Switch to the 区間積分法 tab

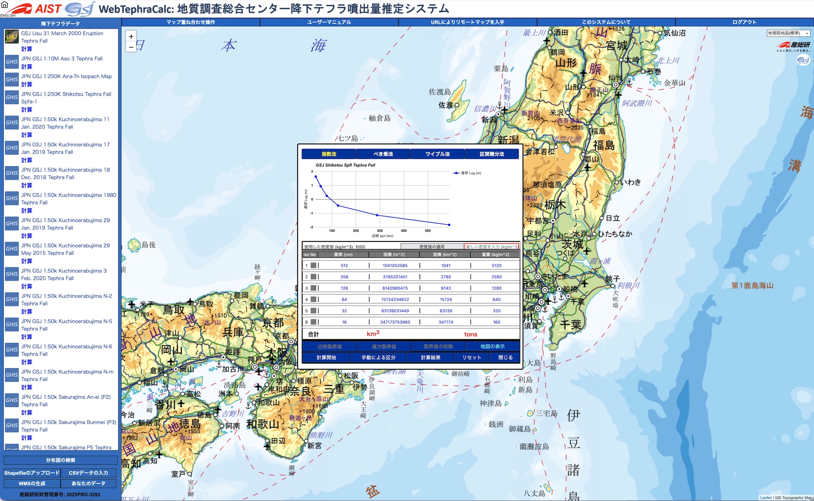[x=492, y=154]
